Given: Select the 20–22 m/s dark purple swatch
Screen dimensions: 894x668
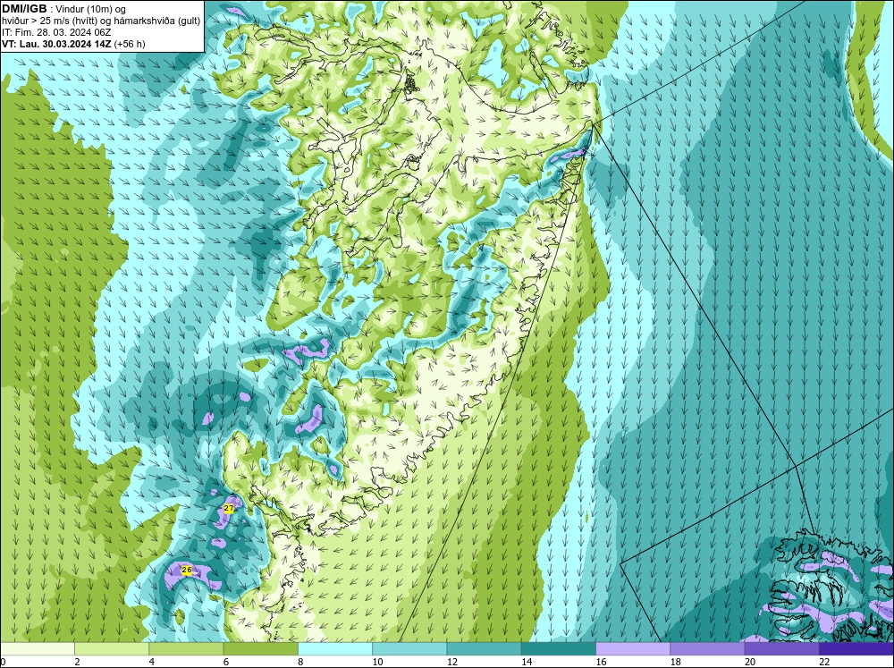Looking at the screenshot, I should click(x=781, y=648).
